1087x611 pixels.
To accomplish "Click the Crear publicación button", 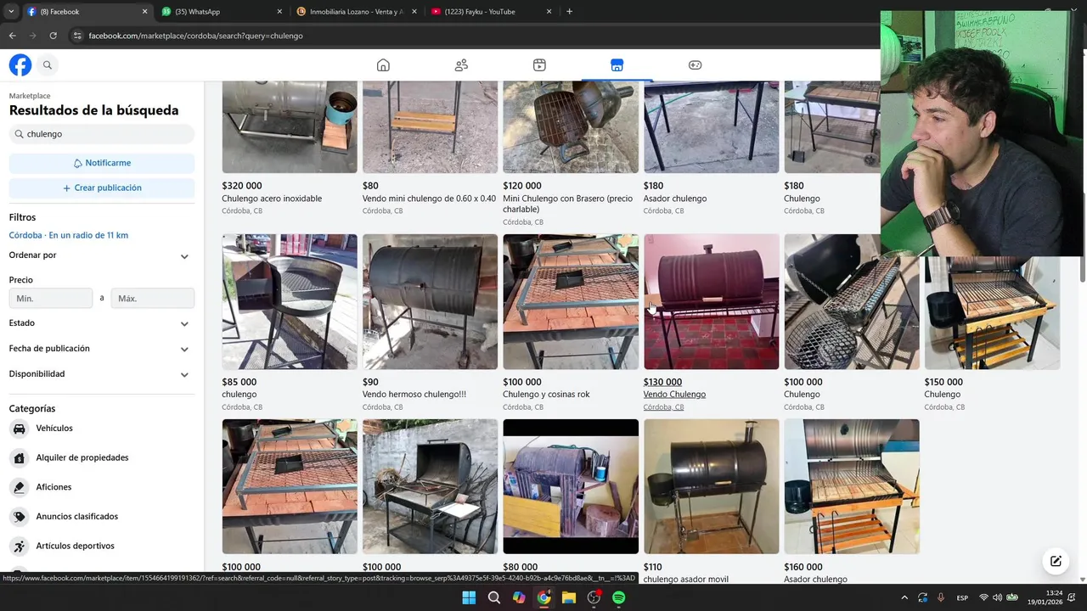I will [x=102, y=188].
